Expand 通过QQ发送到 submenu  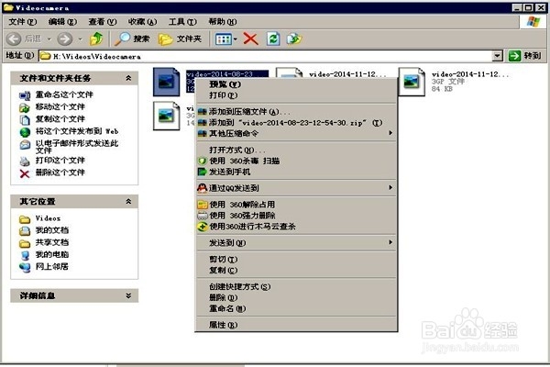point(296,188)
